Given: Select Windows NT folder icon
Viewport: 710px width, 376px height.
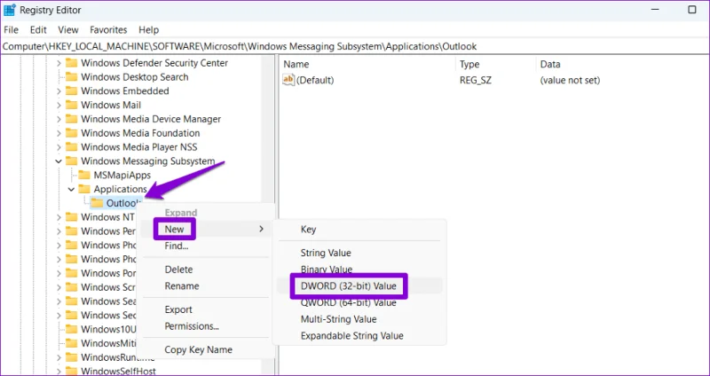Looking at the screenshot, I should pyautogui.click(x=72, y=217).
